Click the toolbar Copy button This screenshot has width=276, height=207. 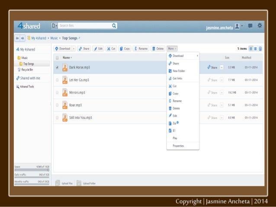125,49
